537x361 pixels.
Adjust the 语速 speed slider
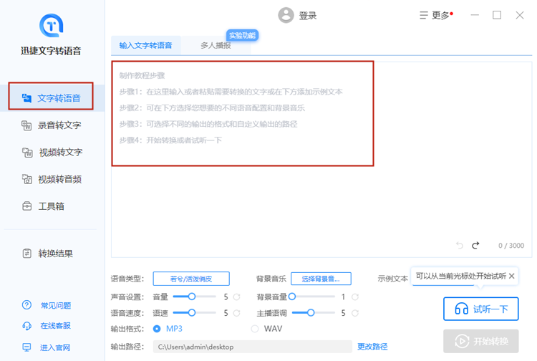(194, 313)
